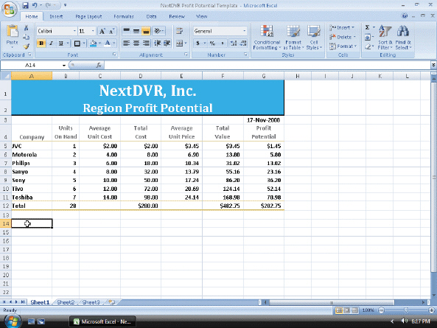Switch to the Review tab
The height and width of the screenshot is (328, 437).
click(177, 16)
